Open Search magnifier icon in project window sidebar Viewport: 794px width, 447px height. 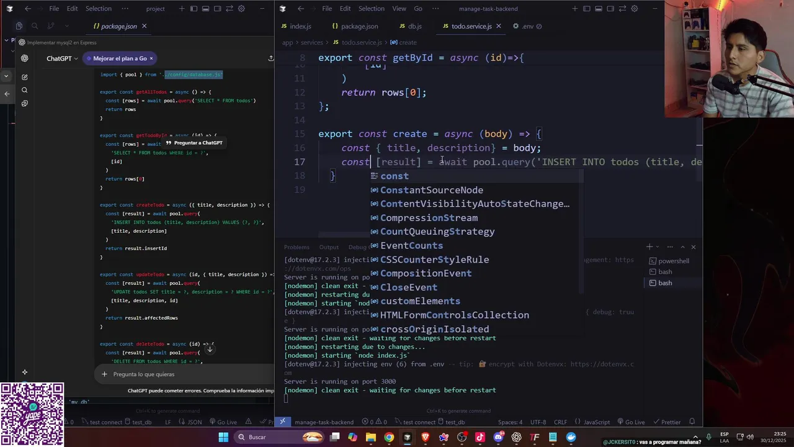click(x=35, y=26)
